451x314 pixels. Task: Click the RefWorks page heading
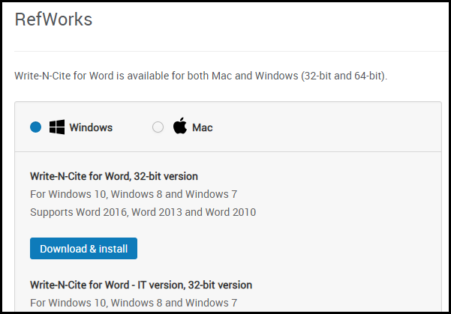(x=53, y=19)
